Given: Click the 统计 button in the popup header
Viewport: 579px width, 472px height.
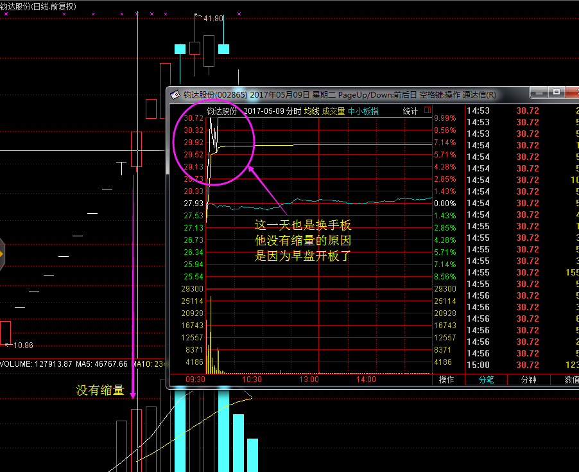Looking at the screenshot, I should point(410,111).
